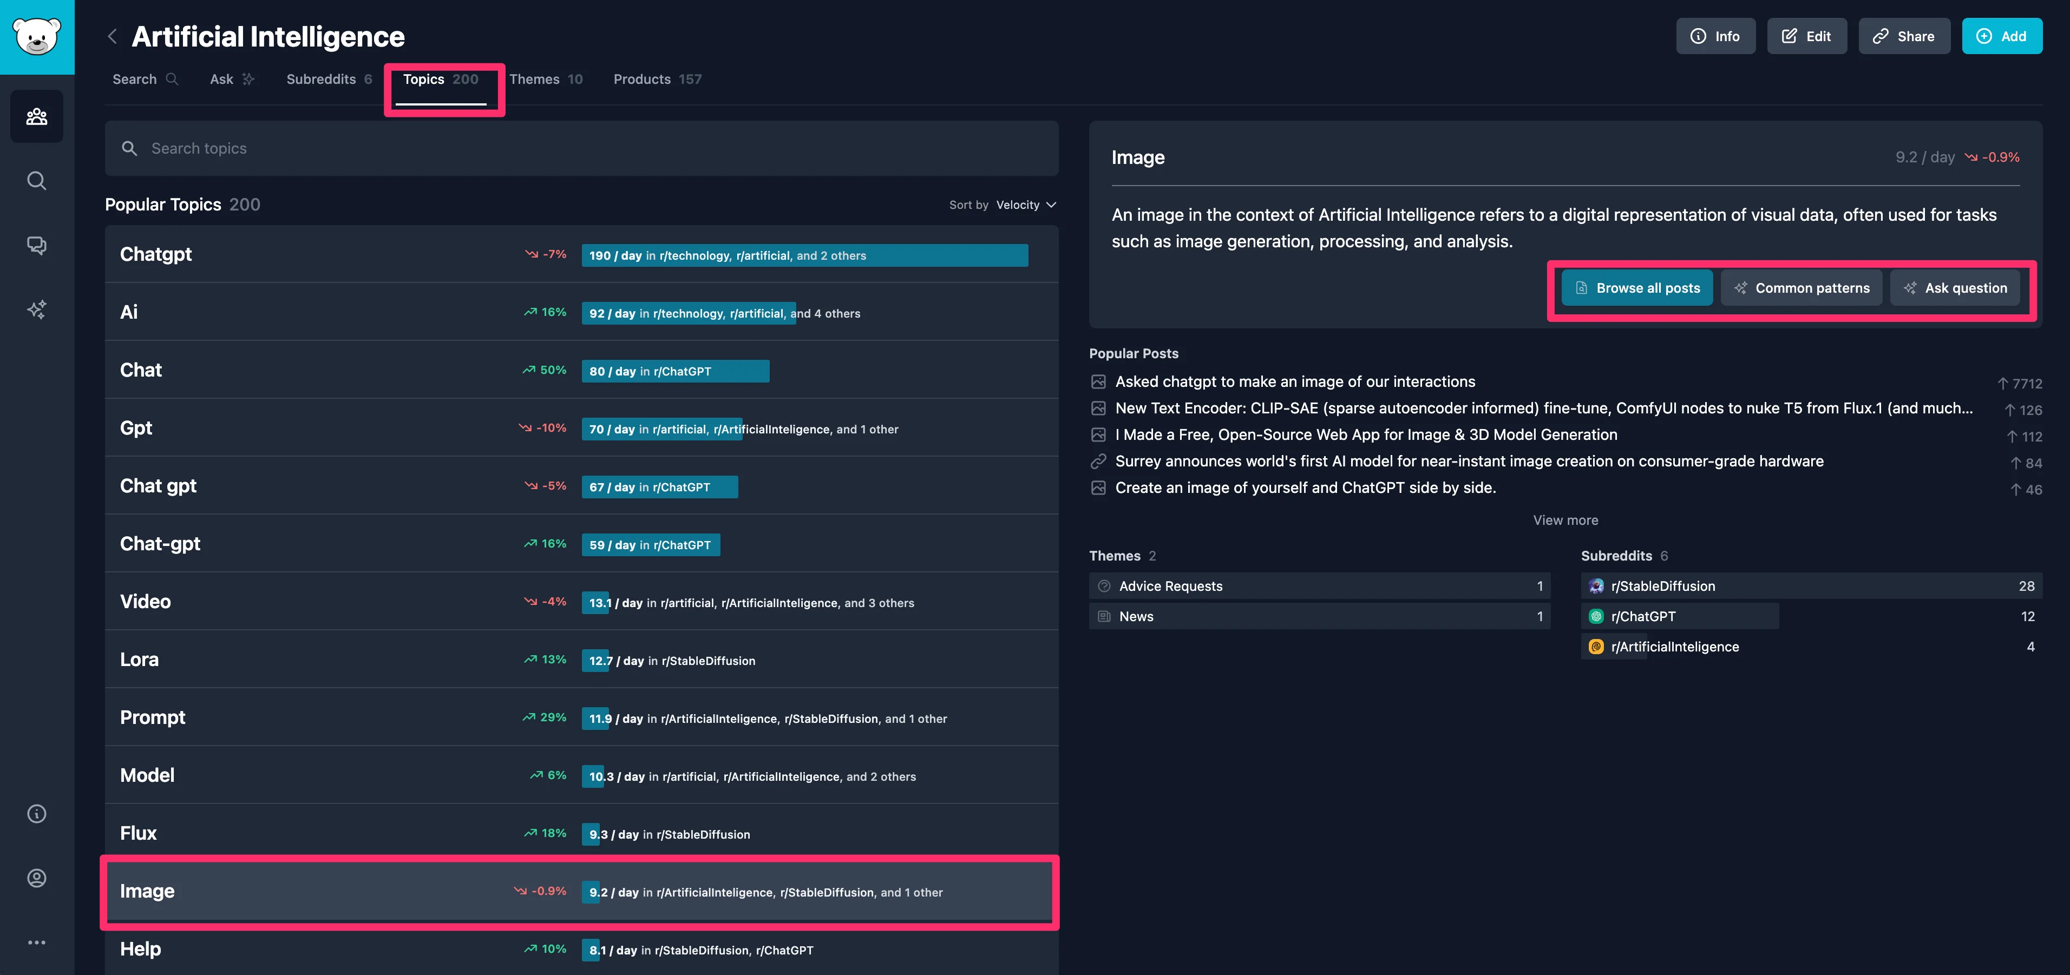The height and width of the screenshot is (975, 2070).
Task: Click the Browse all posts button
Action: (1636, 288)
